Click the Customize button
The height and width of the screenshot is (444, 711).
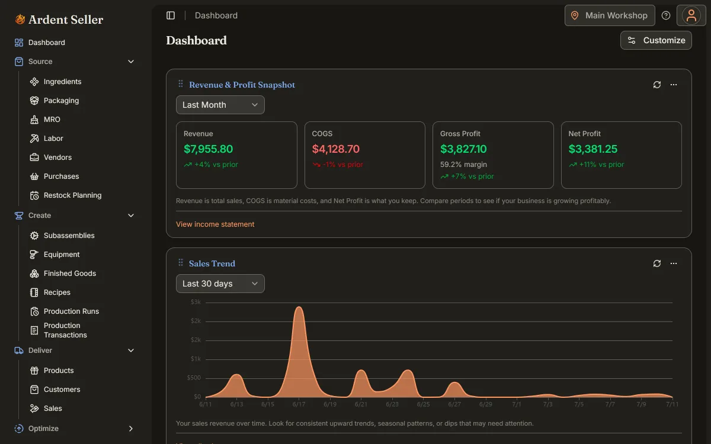click(x=656, y=40)
